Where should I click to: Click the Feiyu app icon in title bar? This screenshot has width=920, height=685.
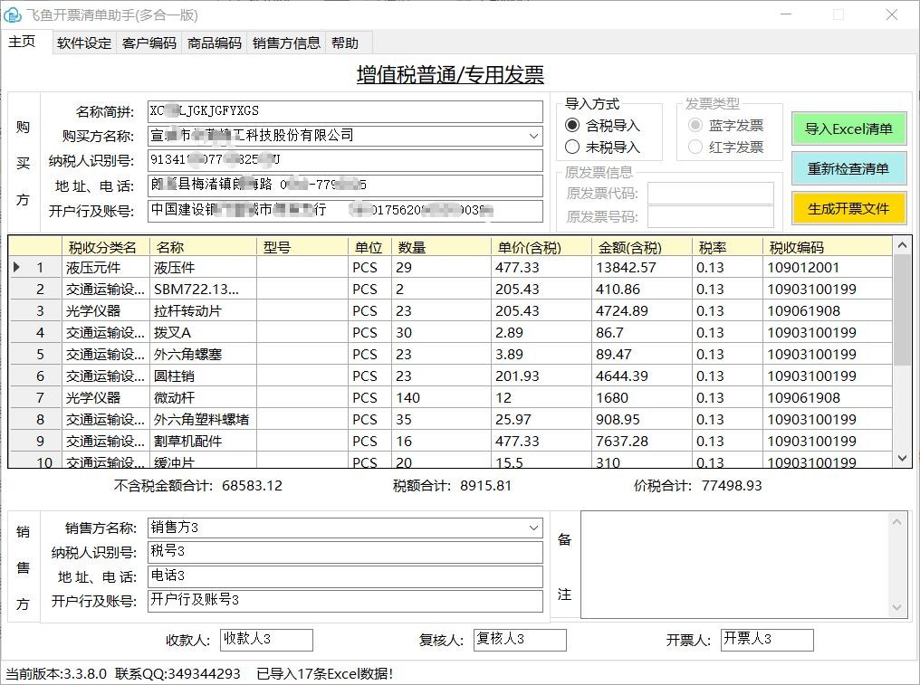[x=13, y=15]
